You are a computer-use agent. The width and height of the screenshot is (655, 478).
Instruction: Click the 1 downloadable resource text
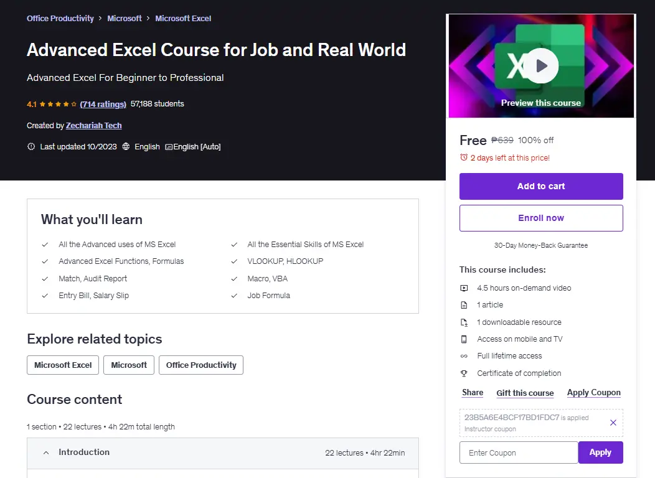coord(519,322)
